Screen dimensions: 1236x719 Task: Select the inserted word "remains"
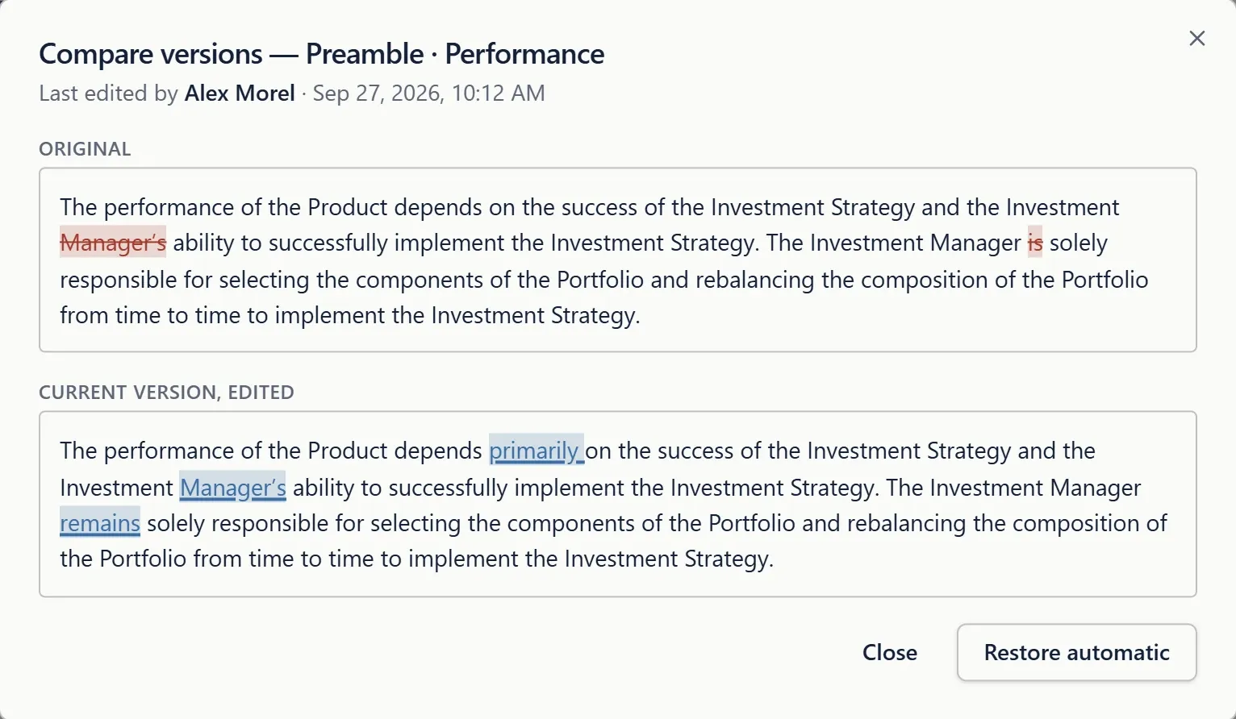click(100, 523)
